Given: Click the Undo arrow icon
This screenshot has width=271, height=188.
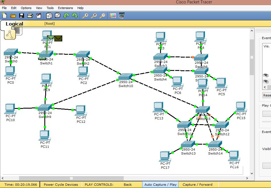Looking at the screenshot, I should 66,16.
